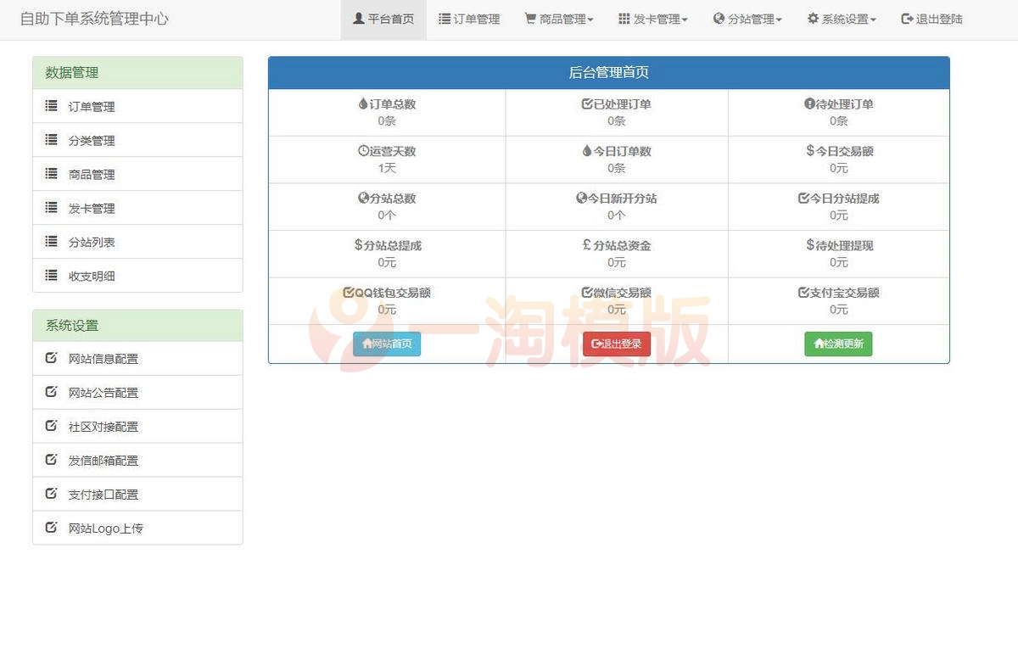Image resolution: width=1018 pixels, height=660 pixels.
Task: Select 订单管理 from the top menu
Action: point(469,19)
